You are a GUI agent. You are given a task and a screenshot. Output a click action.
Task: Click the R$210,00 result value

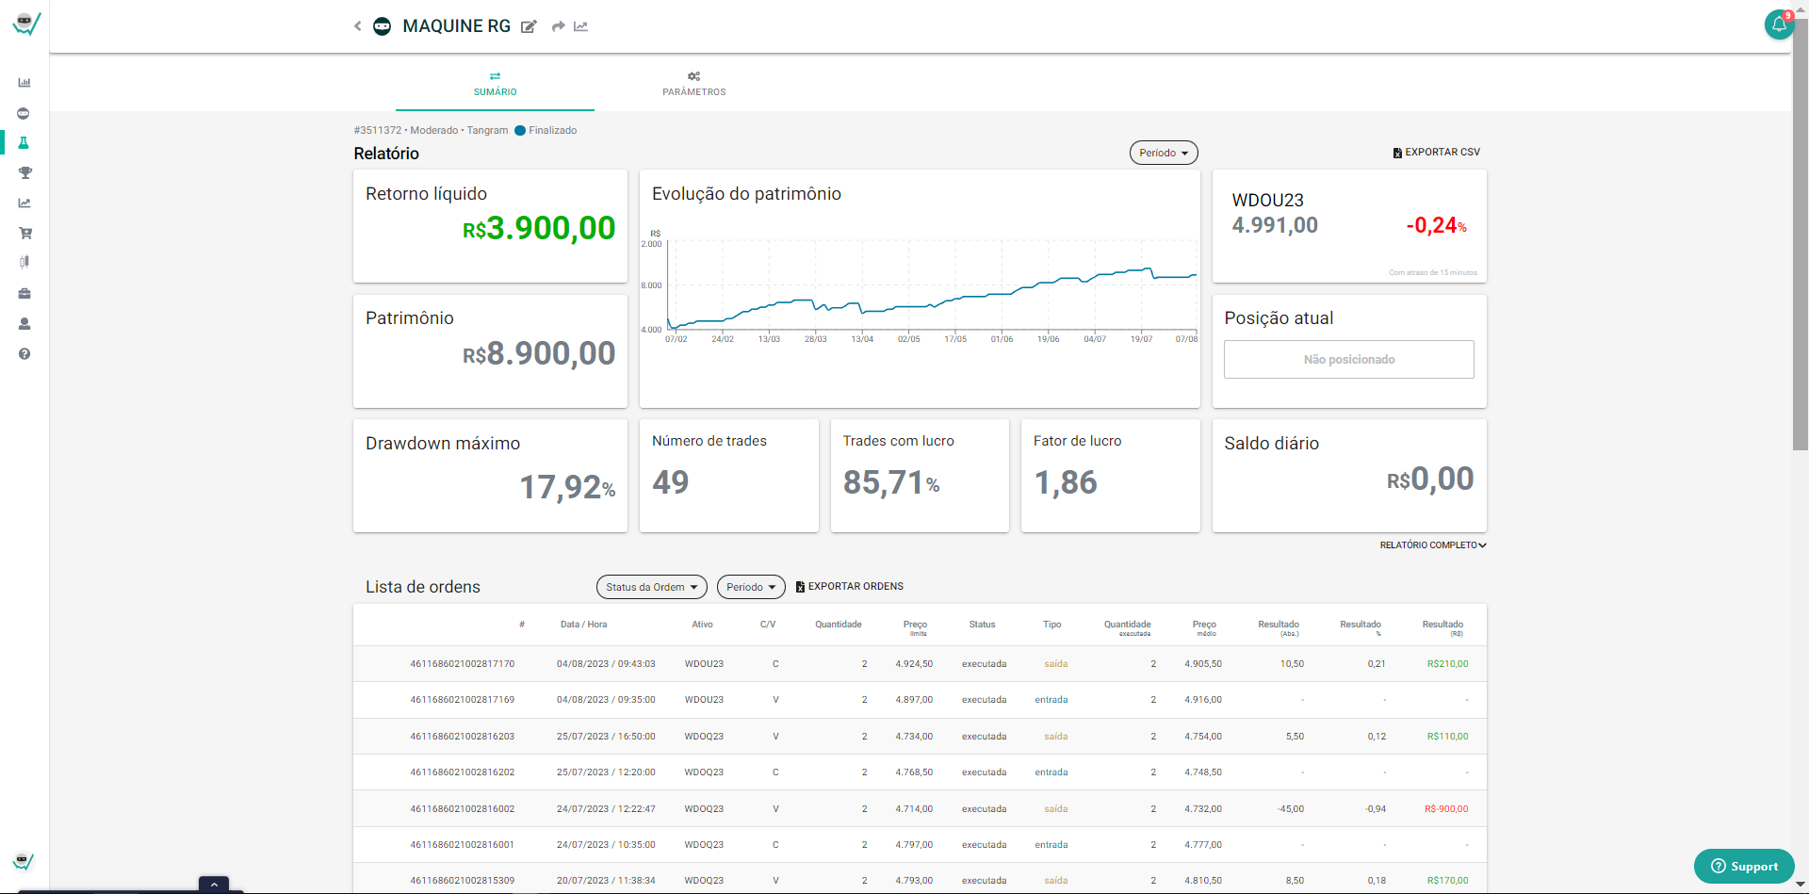pyautogui.click(x=1447, y=664)
